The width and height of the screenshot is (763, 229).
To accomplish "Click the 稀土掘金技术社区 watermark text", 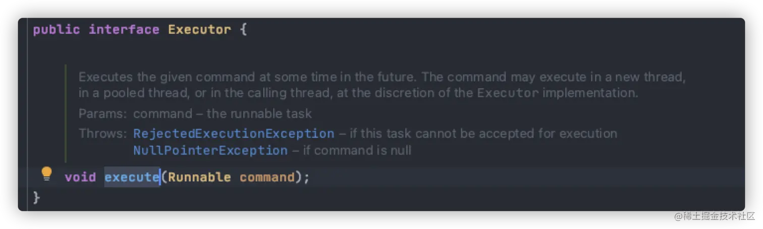I will pos(714,215).
